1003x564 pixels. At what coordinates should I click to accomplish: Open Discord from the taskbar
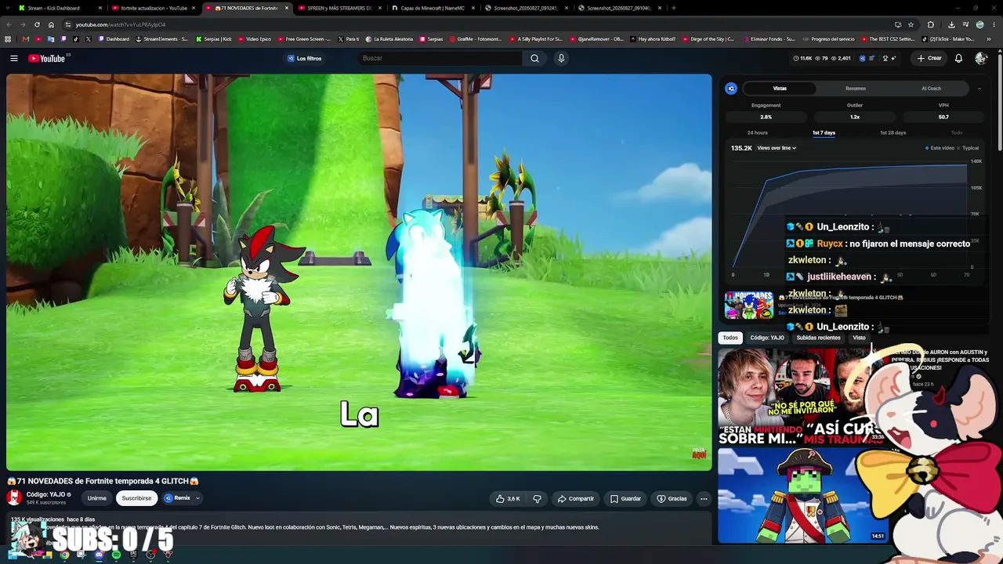(99, 555)
